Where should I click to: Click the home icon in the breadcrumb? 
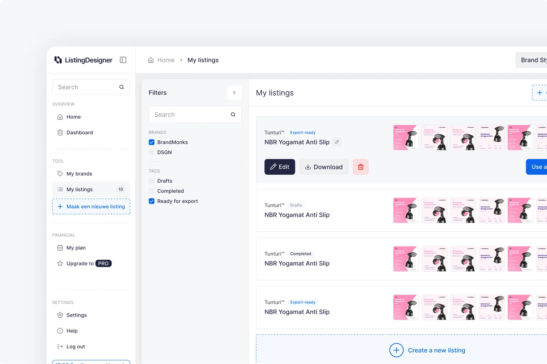(151, 60)
